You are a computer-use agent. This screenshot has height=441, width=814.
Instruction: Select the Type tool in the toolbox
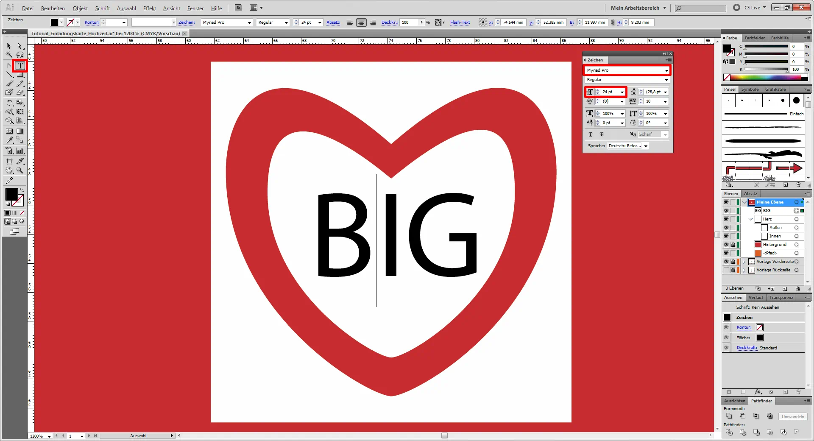click(20, 66)
